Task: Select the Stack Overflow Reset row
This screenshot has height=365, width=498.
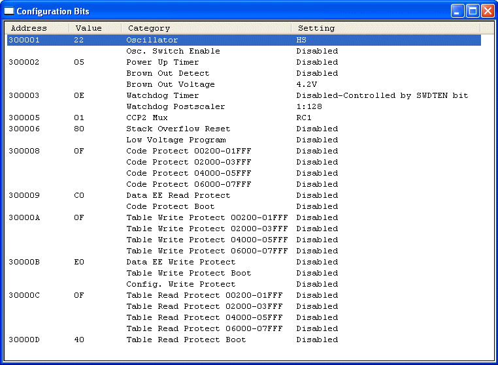Action: (244, 129)
